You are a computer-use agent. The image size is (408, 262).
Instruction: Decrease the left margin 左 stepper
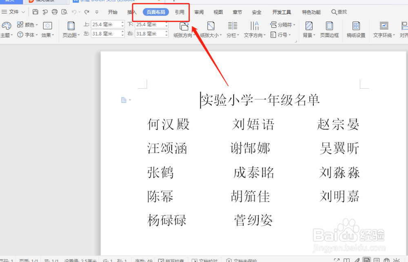[122, 36]
